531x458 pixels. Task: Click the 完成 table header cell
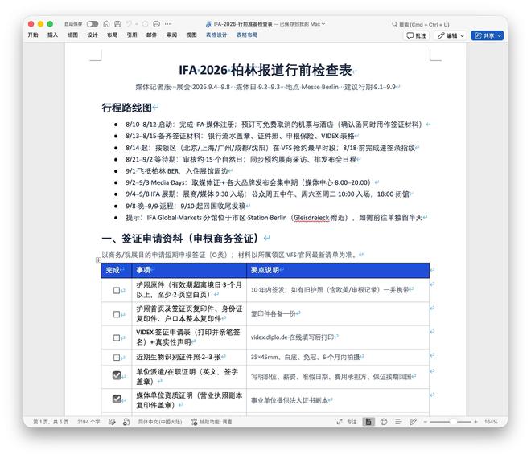coord(117,270)
